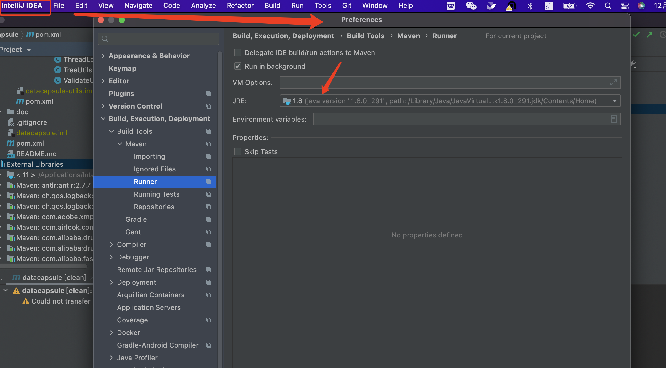
Task: Click the Siri icon in the menu bar
Action: coord(641,6)
